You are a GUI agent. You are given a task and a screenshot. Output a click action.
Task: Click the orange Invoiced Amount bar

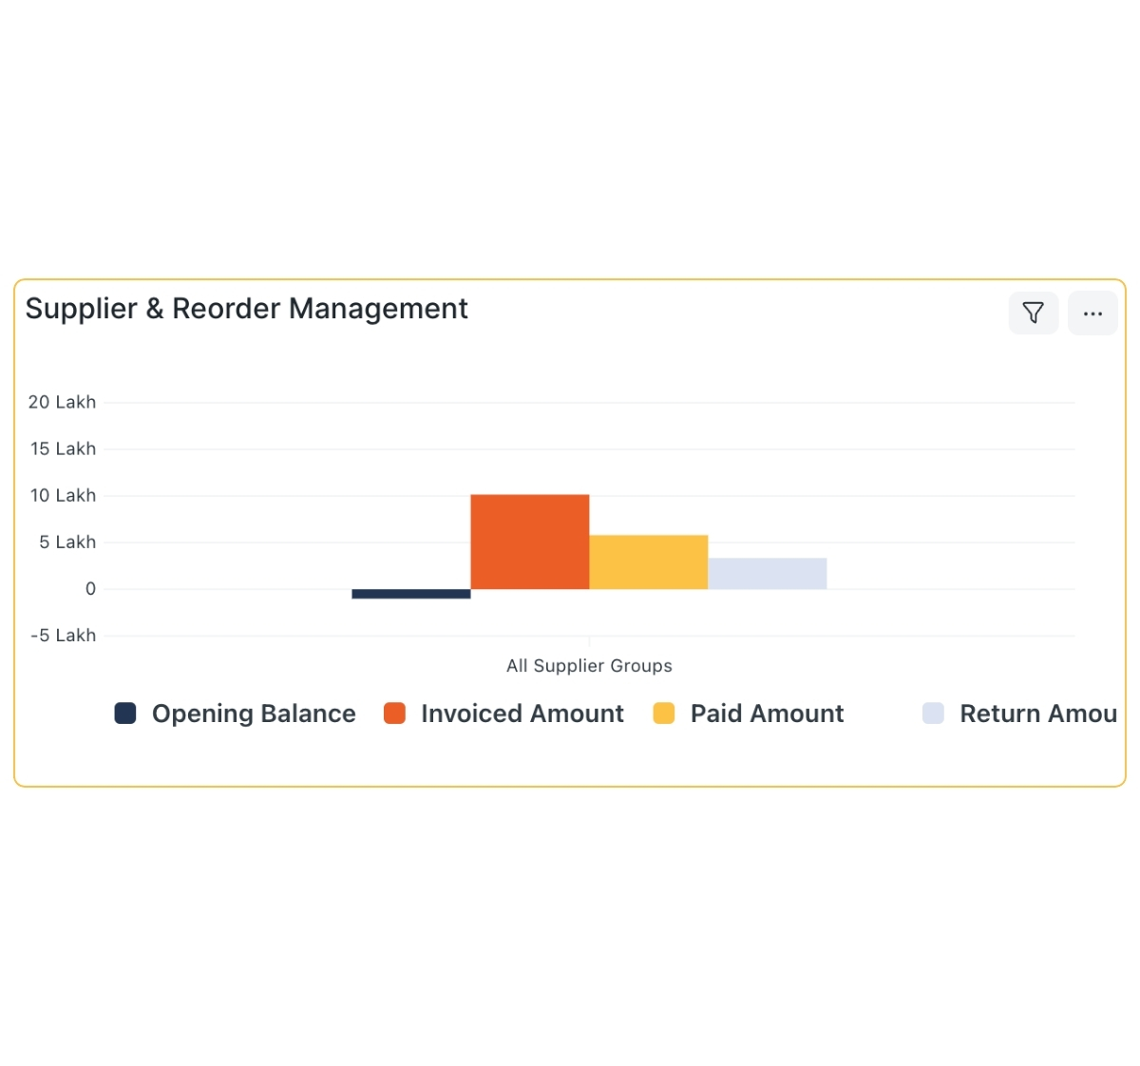[529, 542]
